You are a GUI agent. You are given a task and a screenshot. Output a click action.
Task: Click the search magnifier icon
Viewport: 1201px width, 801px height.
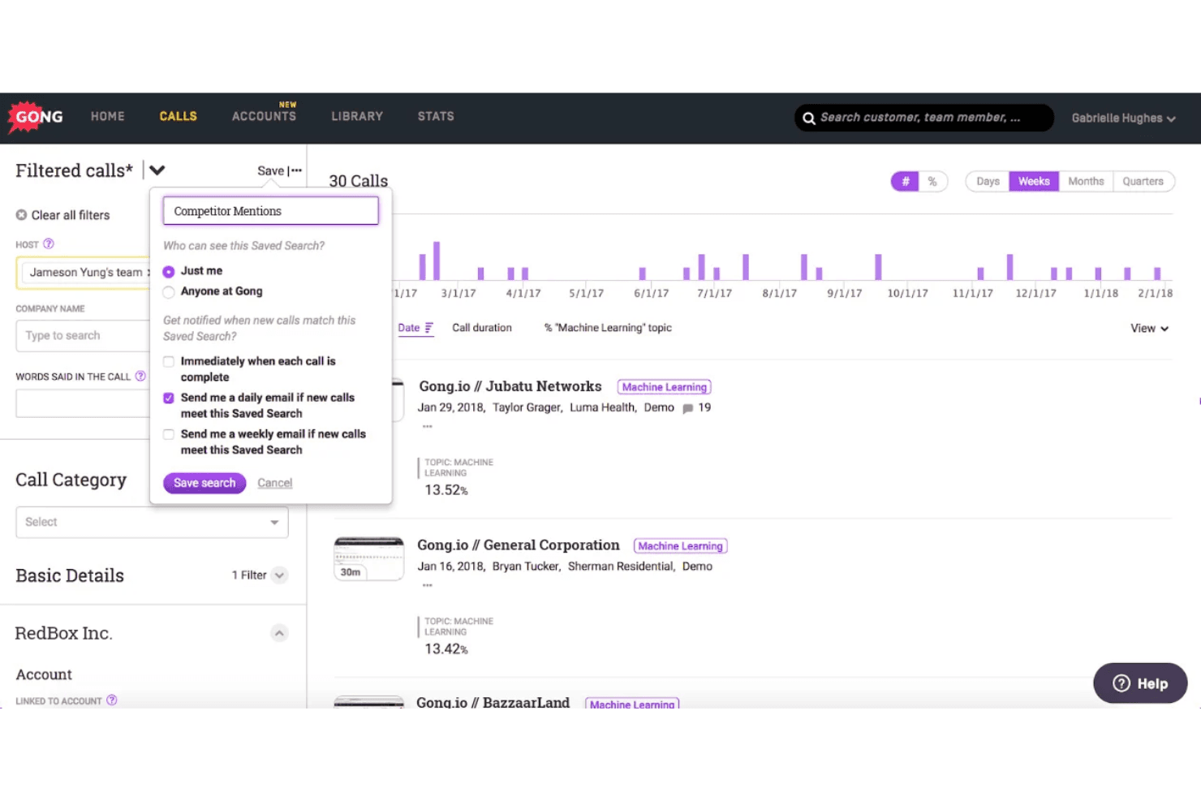(809, 118)
